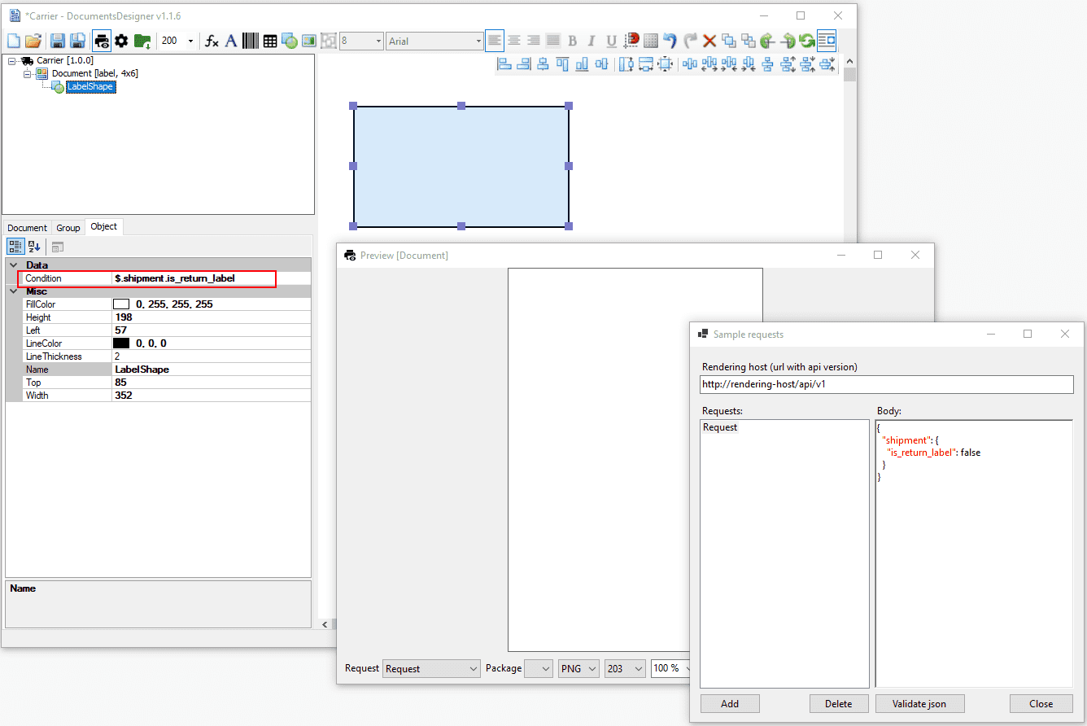Switch property grid to alphabetical sorting
The width and height of the screenshot is (1087, 726).
click(x=35, y=247)
